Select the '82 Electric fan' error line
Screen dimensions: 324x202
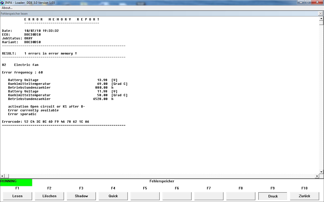(x=20, y=65)
